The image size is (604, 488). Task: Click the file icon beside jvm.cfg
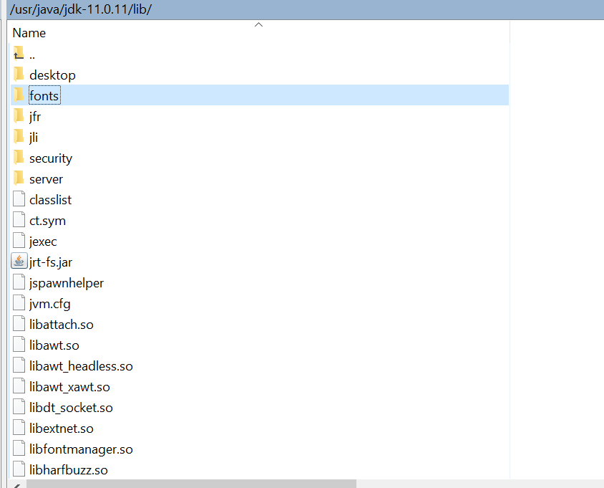[x=19, y=302]
